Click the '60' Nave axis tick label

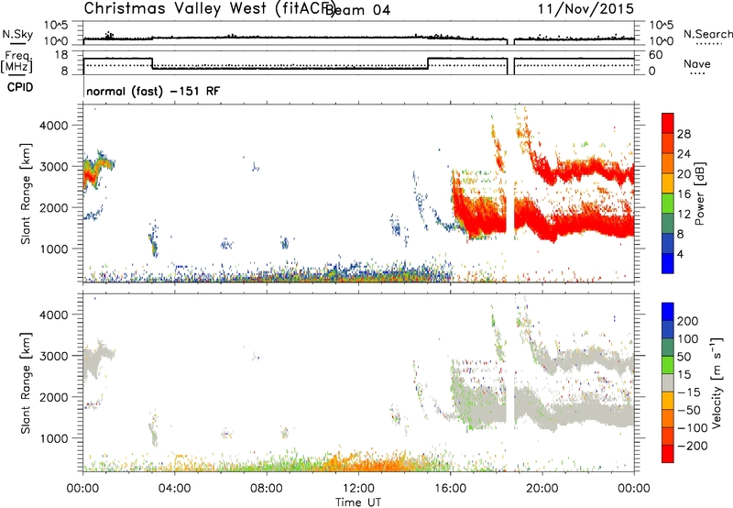(x=656, y=55)
